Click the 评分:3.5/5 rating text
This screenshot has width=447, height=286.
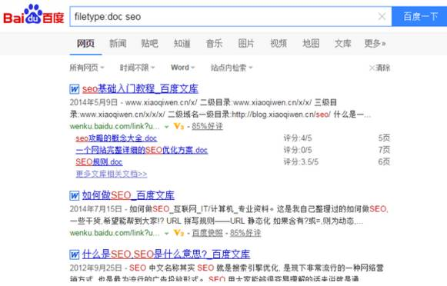(x=301, y=162)
